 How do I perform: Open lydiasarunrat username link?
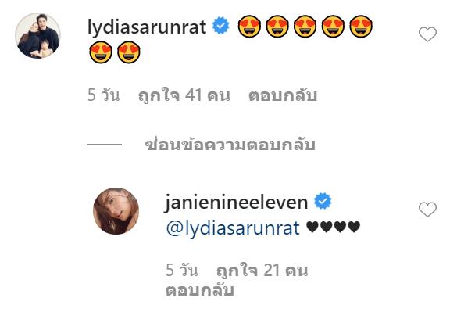(x=147, y=27)
